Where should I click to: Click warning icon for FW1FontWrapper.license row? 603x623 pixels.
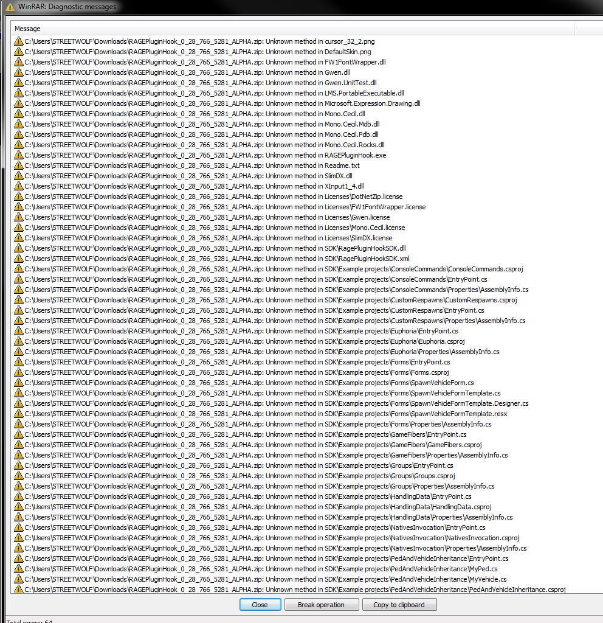pos(18,207)
